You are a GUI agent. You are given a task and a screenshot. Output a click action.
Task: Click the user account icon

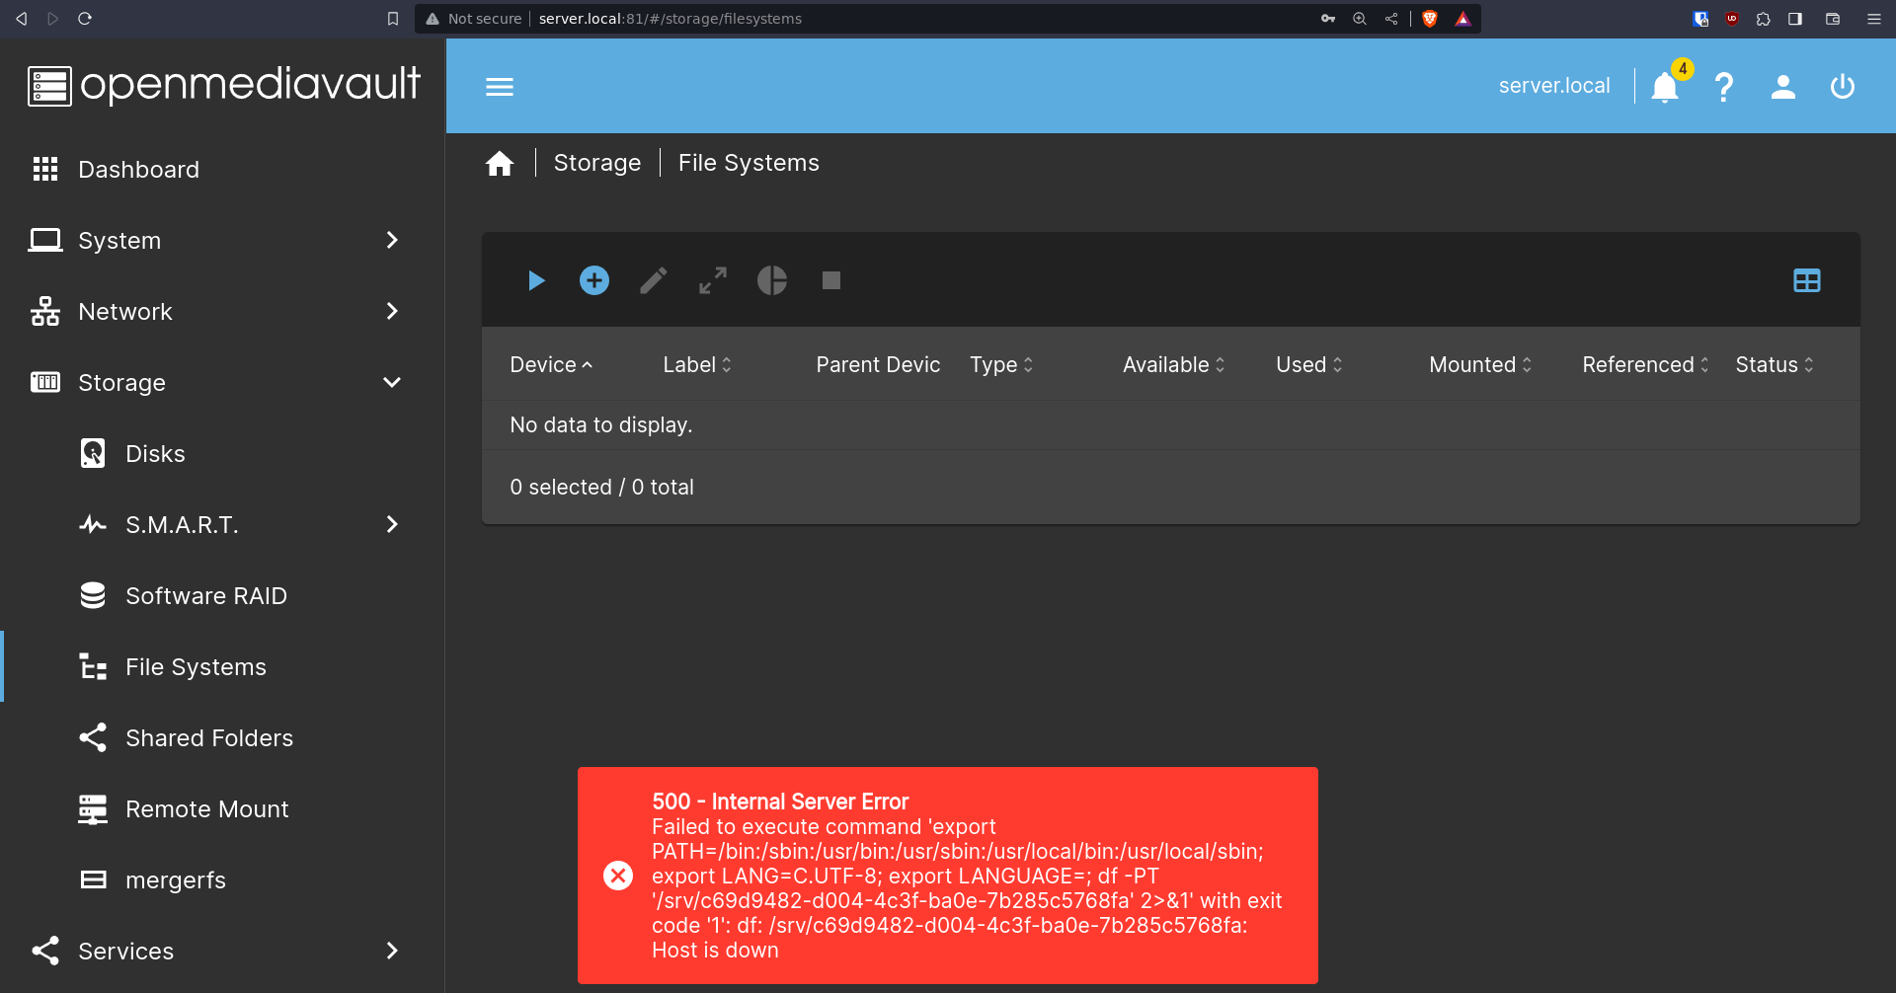click(1783, 87)
